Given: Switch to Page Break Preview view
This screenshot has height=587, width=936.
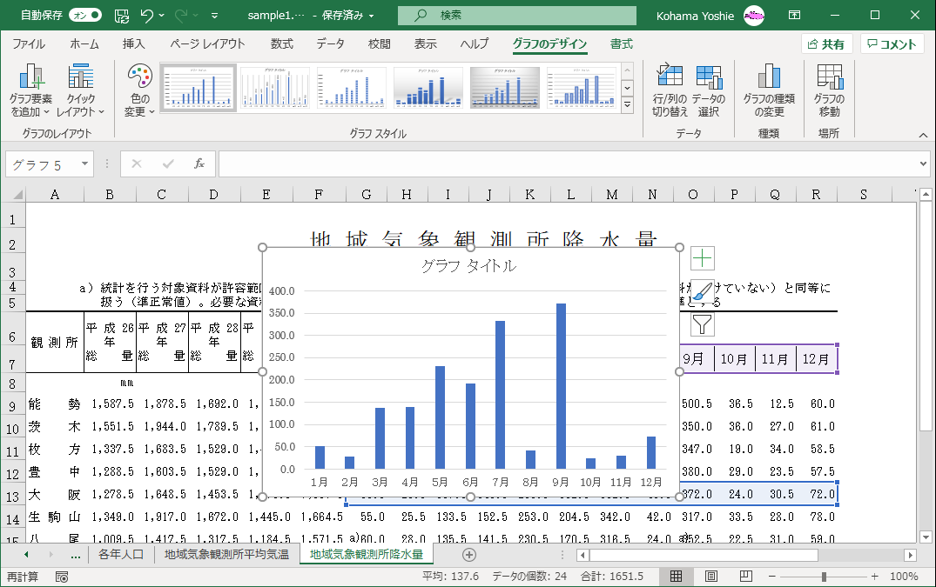Looking at the screenshot, I should (x=744, y=577).
